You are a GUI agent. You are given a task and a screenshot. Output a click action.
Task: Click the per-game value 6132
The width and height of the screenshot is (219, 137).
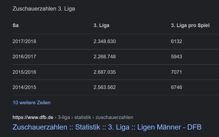pos(176,42)
